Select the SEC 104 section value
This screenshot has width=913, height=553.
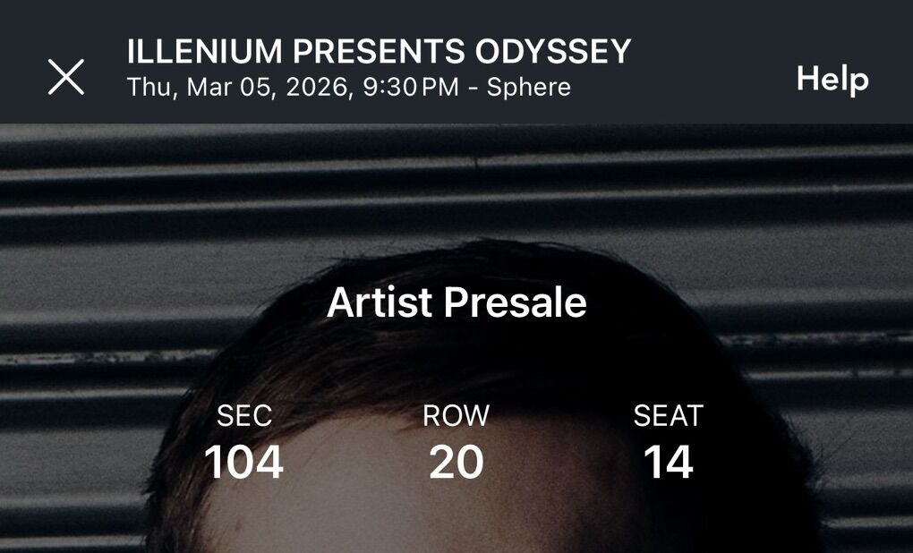(x=245, y=463)
